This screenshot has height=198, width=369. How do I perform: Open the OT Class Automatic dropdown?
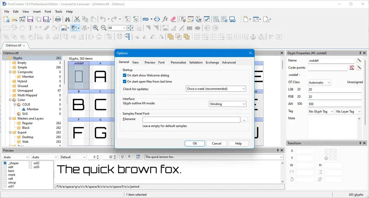tap(319, 82)
